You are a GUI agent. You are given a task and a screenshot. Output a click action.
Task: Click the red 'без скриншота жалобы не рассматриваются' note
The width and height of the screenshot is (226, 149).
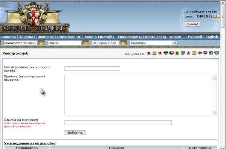24,125
